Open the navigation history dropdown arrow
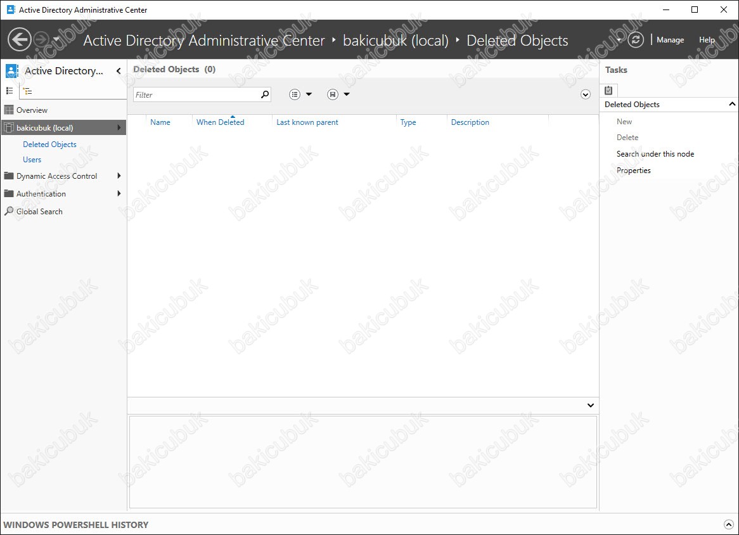The width and height of the screenshot is (739, 535). pos(56,39)
